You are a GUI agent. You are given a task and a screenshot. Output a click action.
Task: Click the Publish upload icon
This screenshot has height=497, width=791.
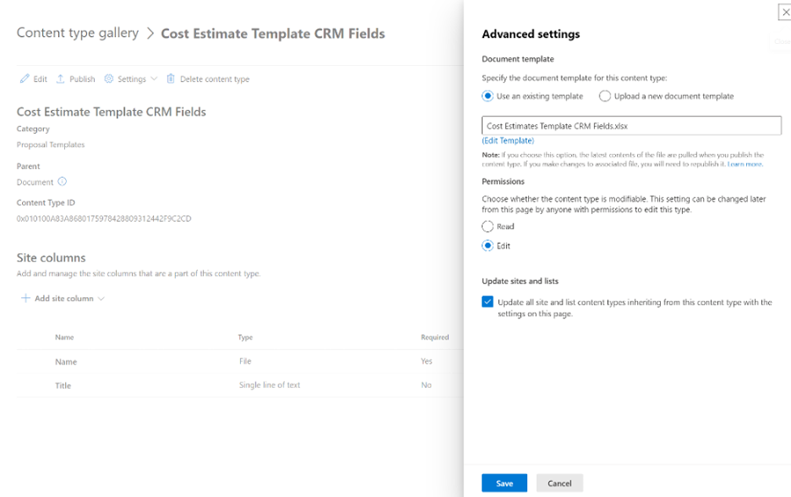[61, 79]
